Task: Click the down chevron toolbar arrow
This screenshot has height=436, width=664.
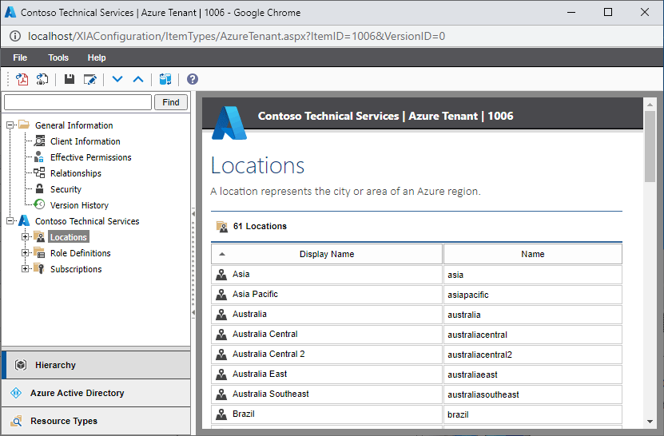Action: [x=117, y=79]
